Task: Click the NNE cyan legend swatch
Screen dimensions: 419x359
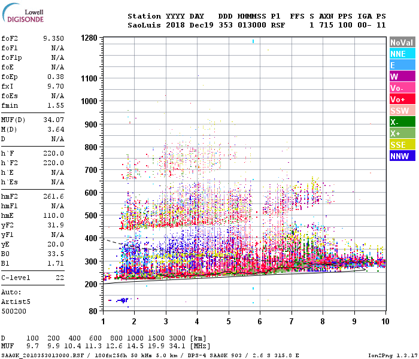Action: coord(402,54)
